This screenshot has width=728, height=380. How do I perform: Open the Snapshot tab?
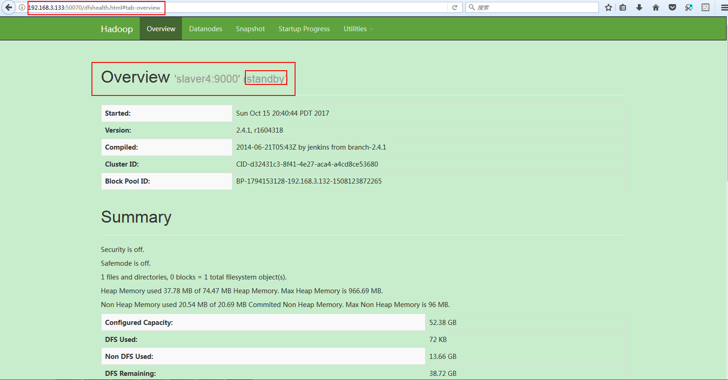[x=250, y=29]
